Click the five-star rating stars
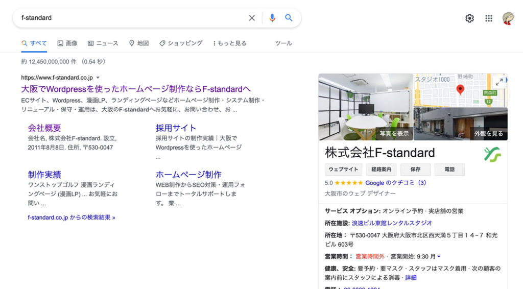 tap(348, 183)
